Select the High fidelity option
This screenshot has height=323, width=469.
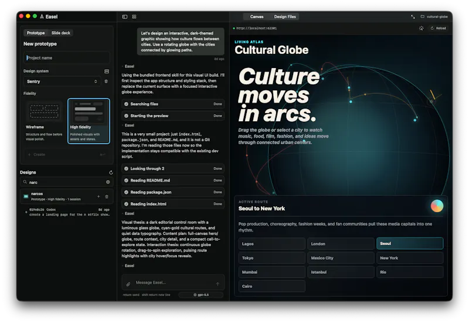pos(89,121)
